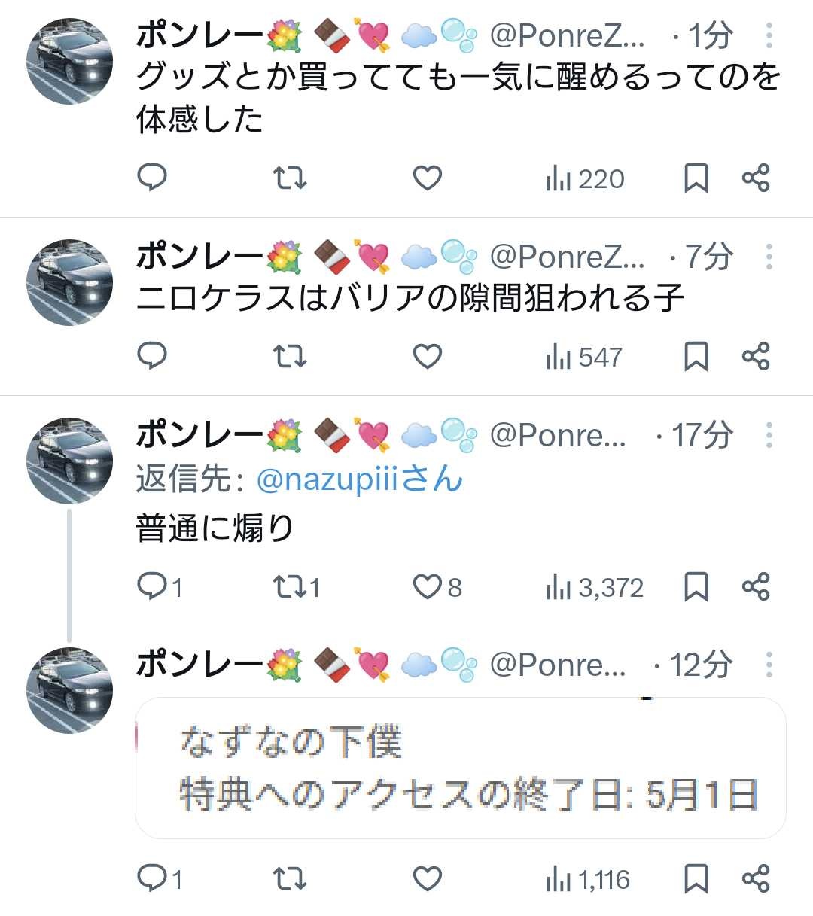Reply to the 普通に煽り tweet
The width and height of the screenshot is (813, 916).
pyautogui.click(x=153, y=586)
